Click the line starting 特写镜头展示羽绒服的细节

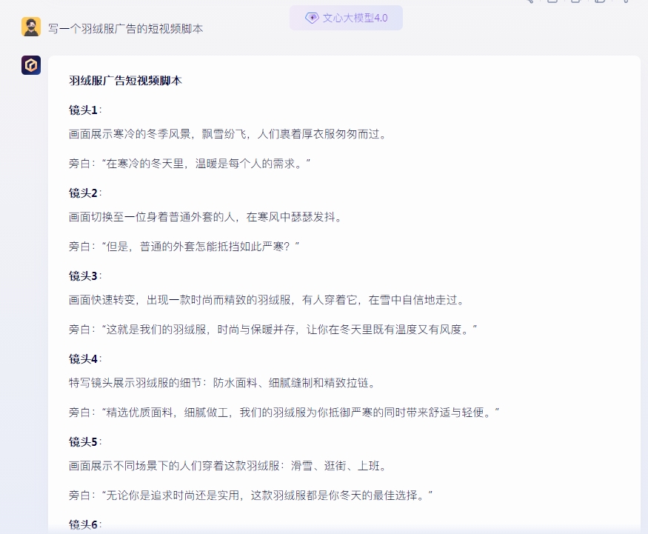click(222, 383)
